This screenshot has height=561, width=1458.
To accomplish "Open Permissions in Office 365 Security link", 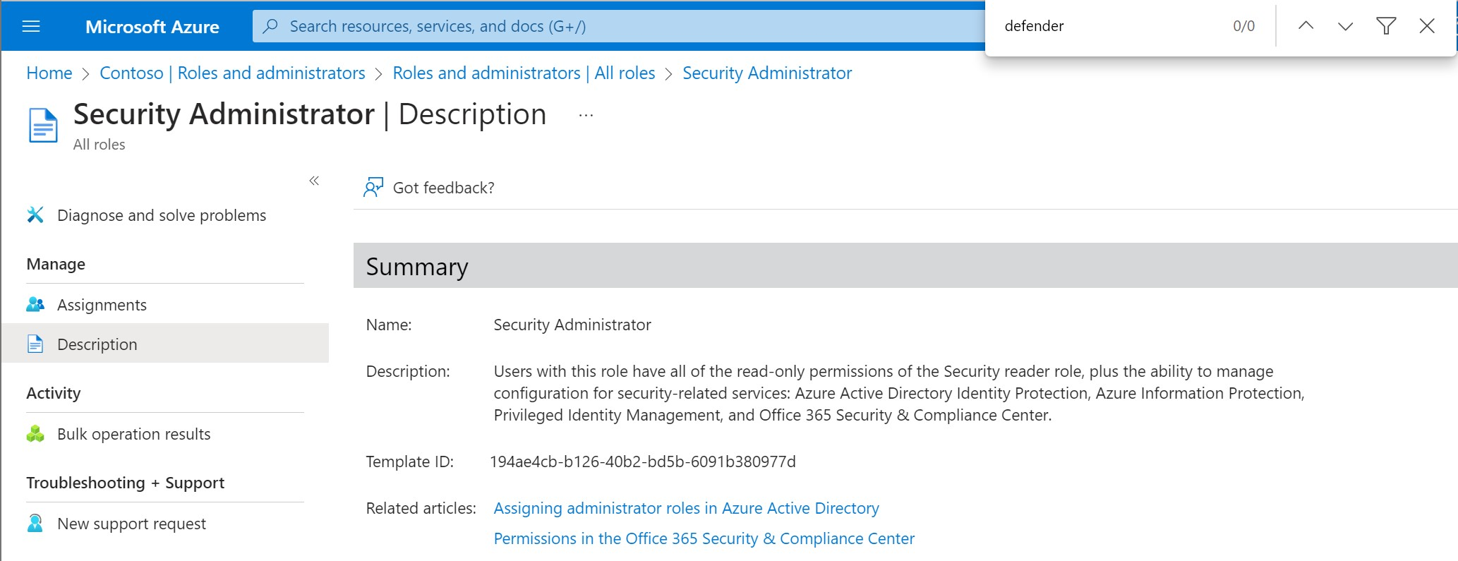I will pyautogui.click(x=704, y=538).
